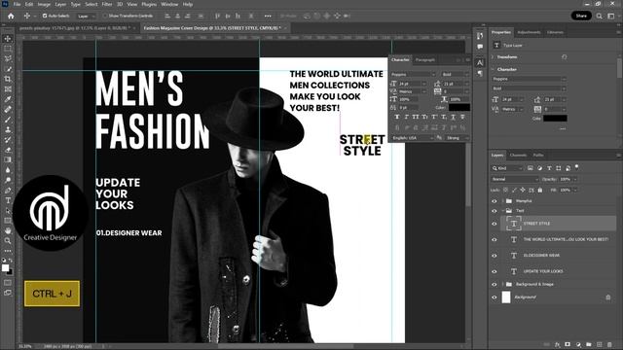Click the Underline style icon in Character panel
The image size is (623, 350).
(x=454, y=117)
